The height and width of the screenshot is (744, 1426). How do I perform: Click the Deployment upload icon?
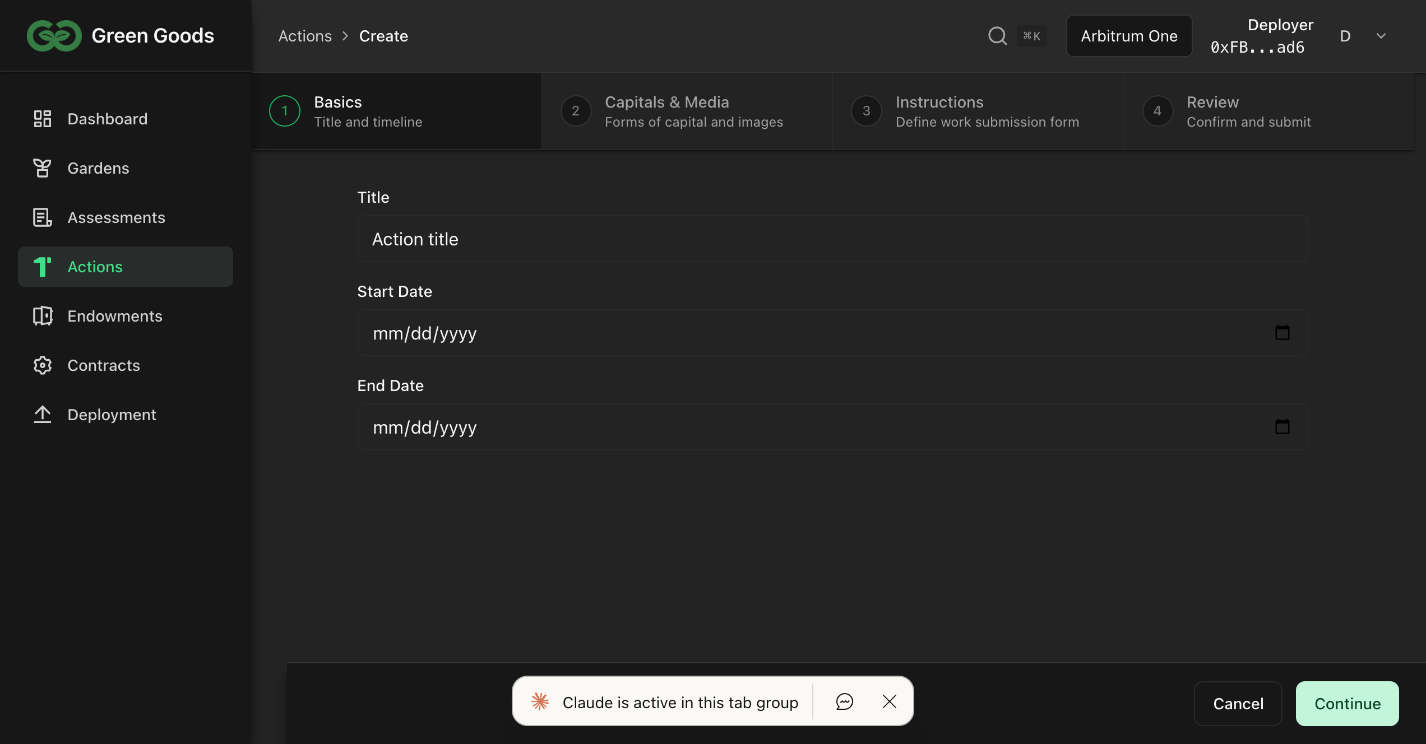[43, 415]
